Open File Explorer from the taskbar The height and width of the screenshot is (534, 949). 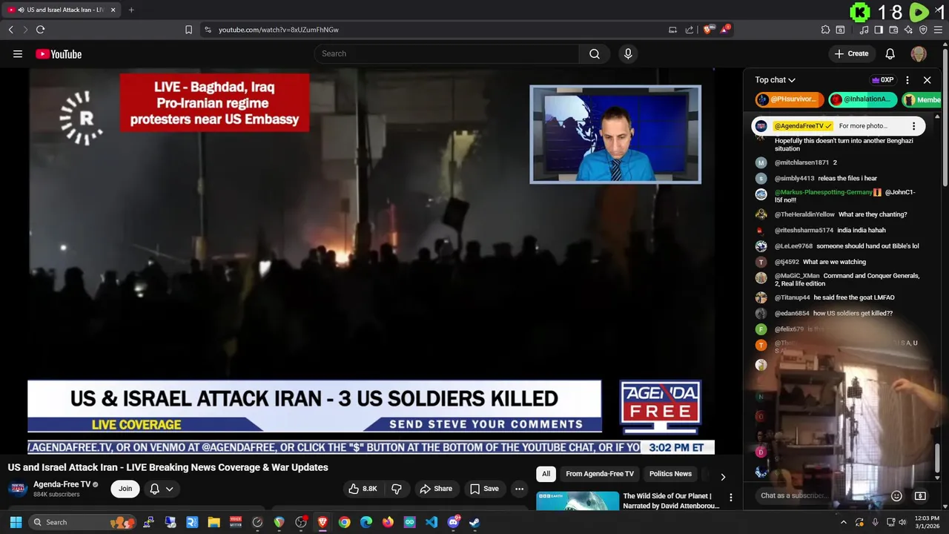coord(214,522)
